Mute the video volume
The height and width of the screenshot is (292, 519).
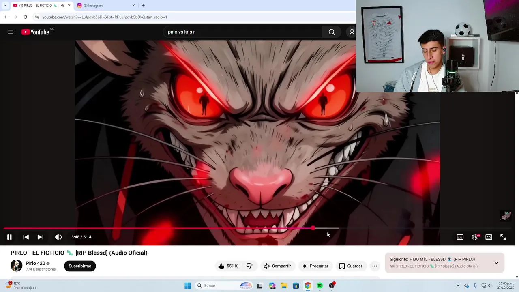(58, 237)
